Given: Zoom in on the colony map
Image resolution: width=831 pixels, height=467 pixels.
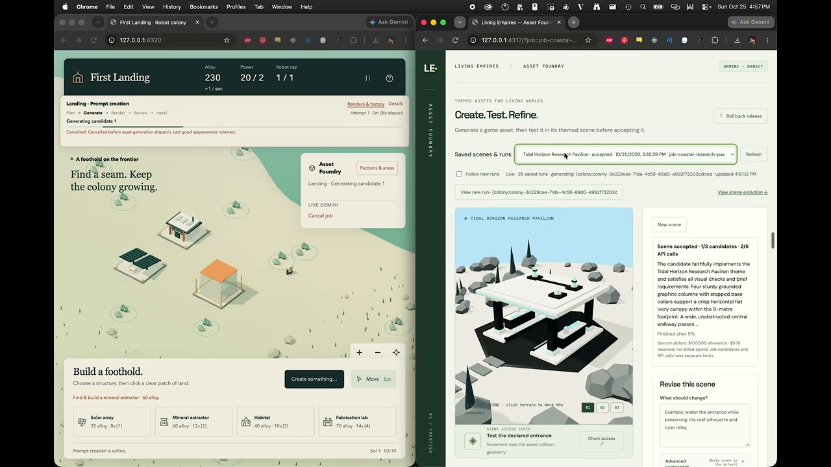Looking at the screenshot, I should tap(359, 352).
